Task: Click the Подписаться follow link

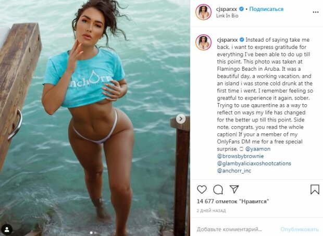Action: (266, 9)
